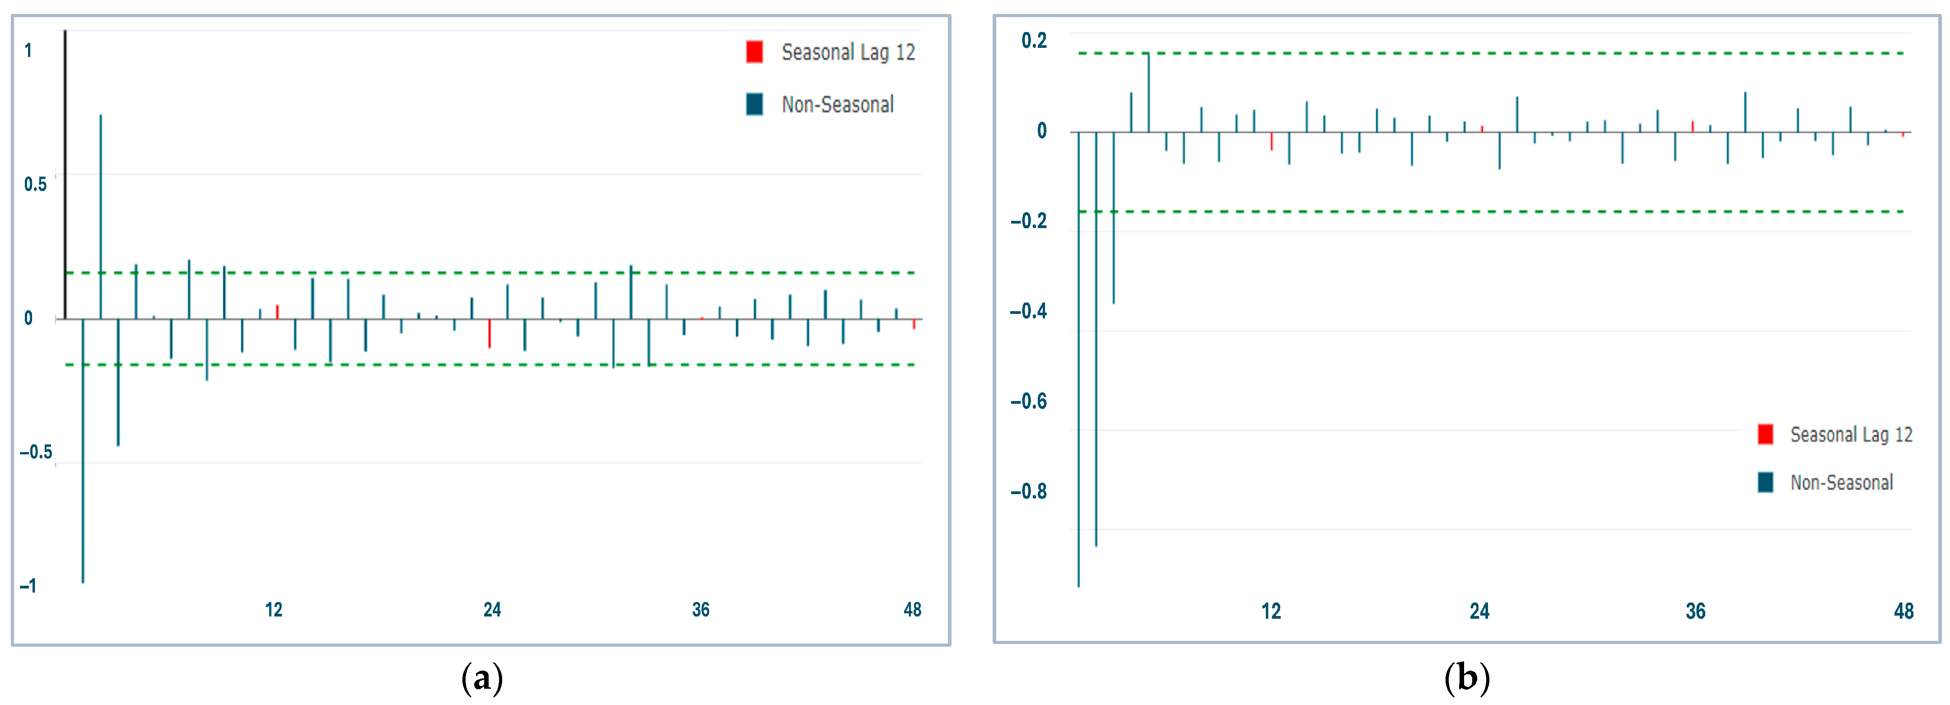This screenshot has width=1950, height=705.
Task: Click red Seasonal Lag 12 swatch in chart (a)
Action: click(754, 51)
